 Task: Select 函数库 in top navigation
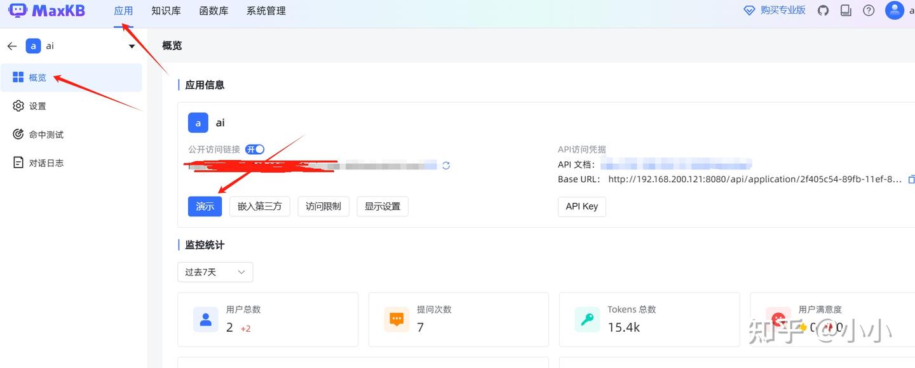[213, 11]
